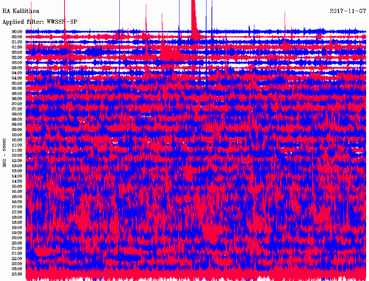Viewport: 369px width, 281px height.
Task: Click the '13:30' time label
Action: point(17,171)
